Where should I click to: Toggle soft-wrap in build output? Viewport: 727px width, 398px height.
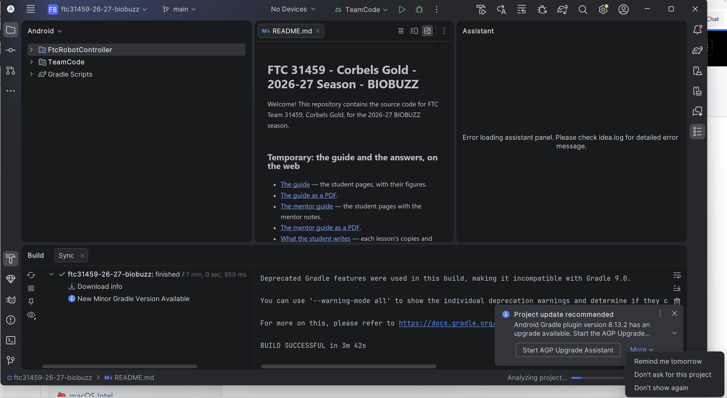pyautogui.click(x=677, y=276)
